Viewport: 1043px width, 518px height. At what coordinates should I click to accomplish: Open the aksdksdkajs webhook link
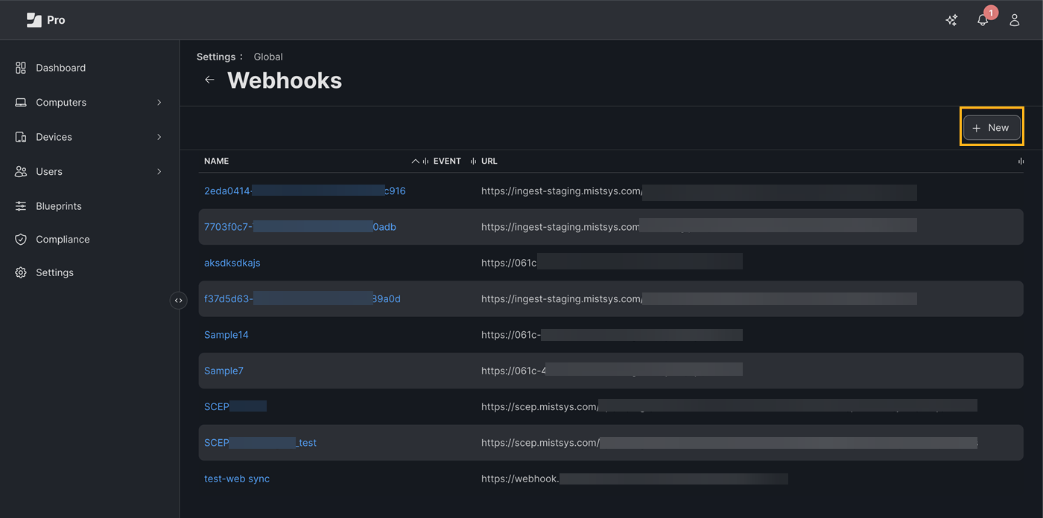pyautogui.click(x=232, y=263)
